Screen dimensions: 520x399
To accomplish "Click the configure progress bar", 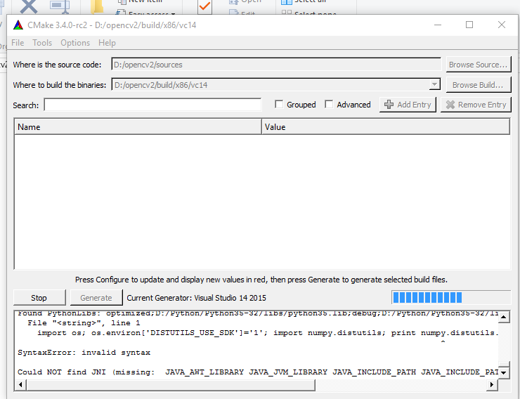I will 451,297.
